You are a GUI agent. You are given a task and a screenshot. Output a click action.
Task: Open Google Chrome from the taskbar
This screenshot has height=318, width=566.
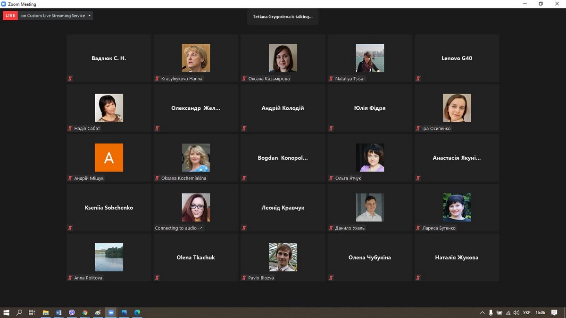pos(85,312)
